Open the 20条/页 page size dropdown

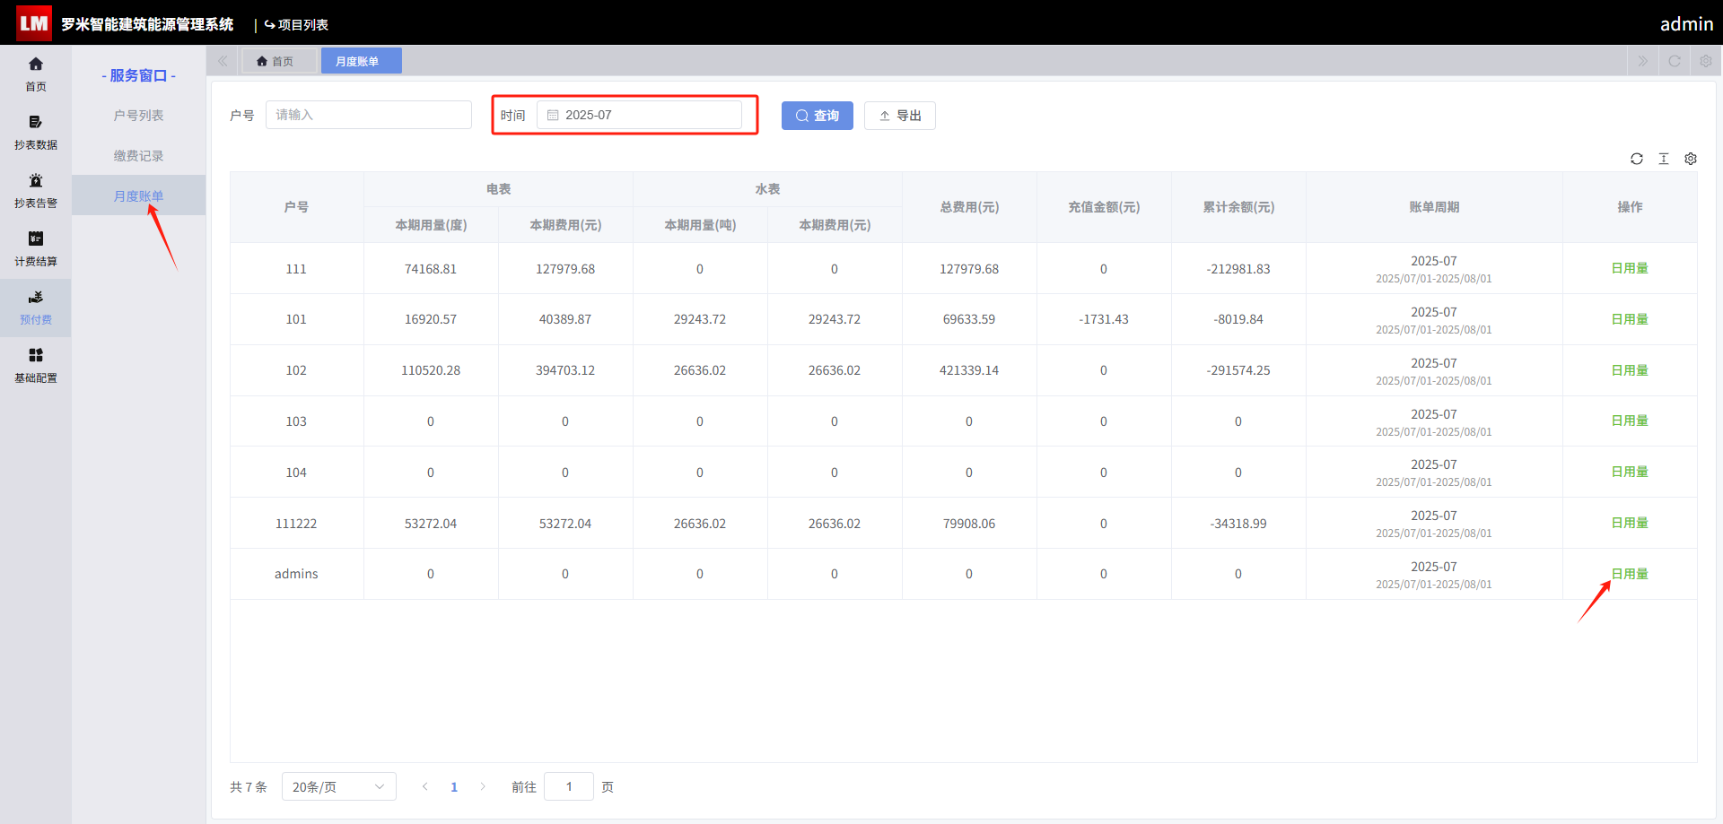(339, 786)
